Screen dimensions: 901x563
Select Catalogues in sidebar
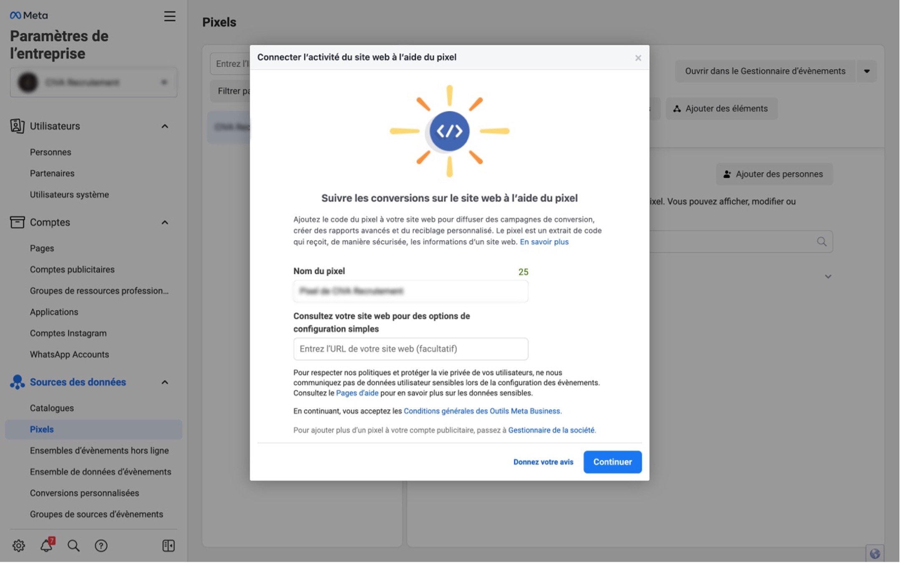52,408
